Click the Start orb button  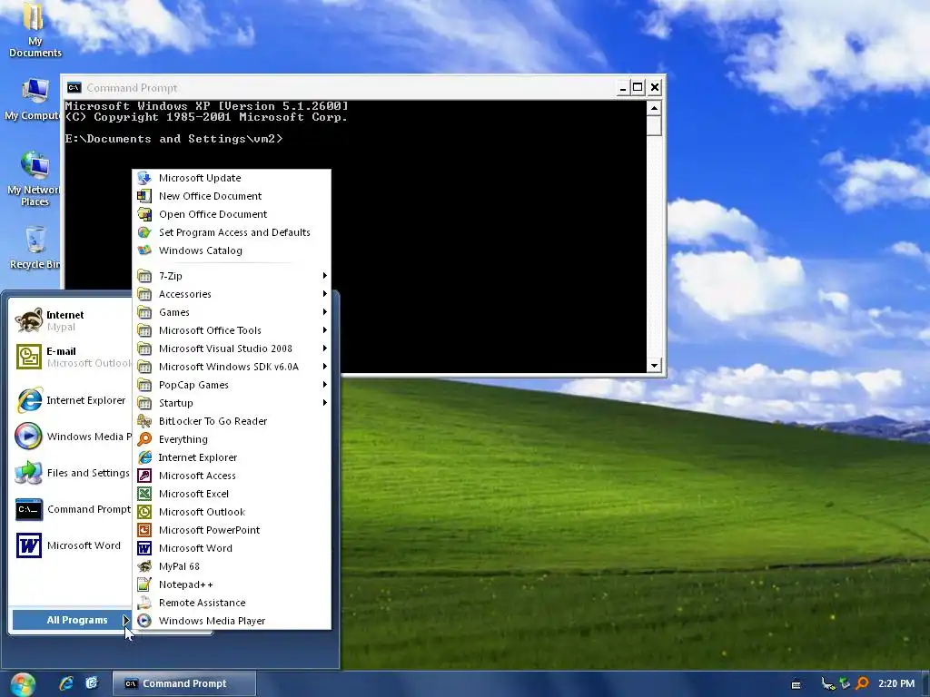(x=23, y=684)
